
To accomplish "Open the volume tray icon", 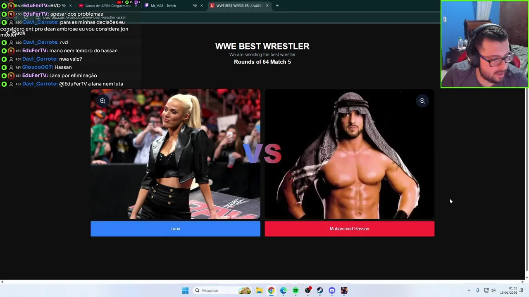I will coord(493,290).
